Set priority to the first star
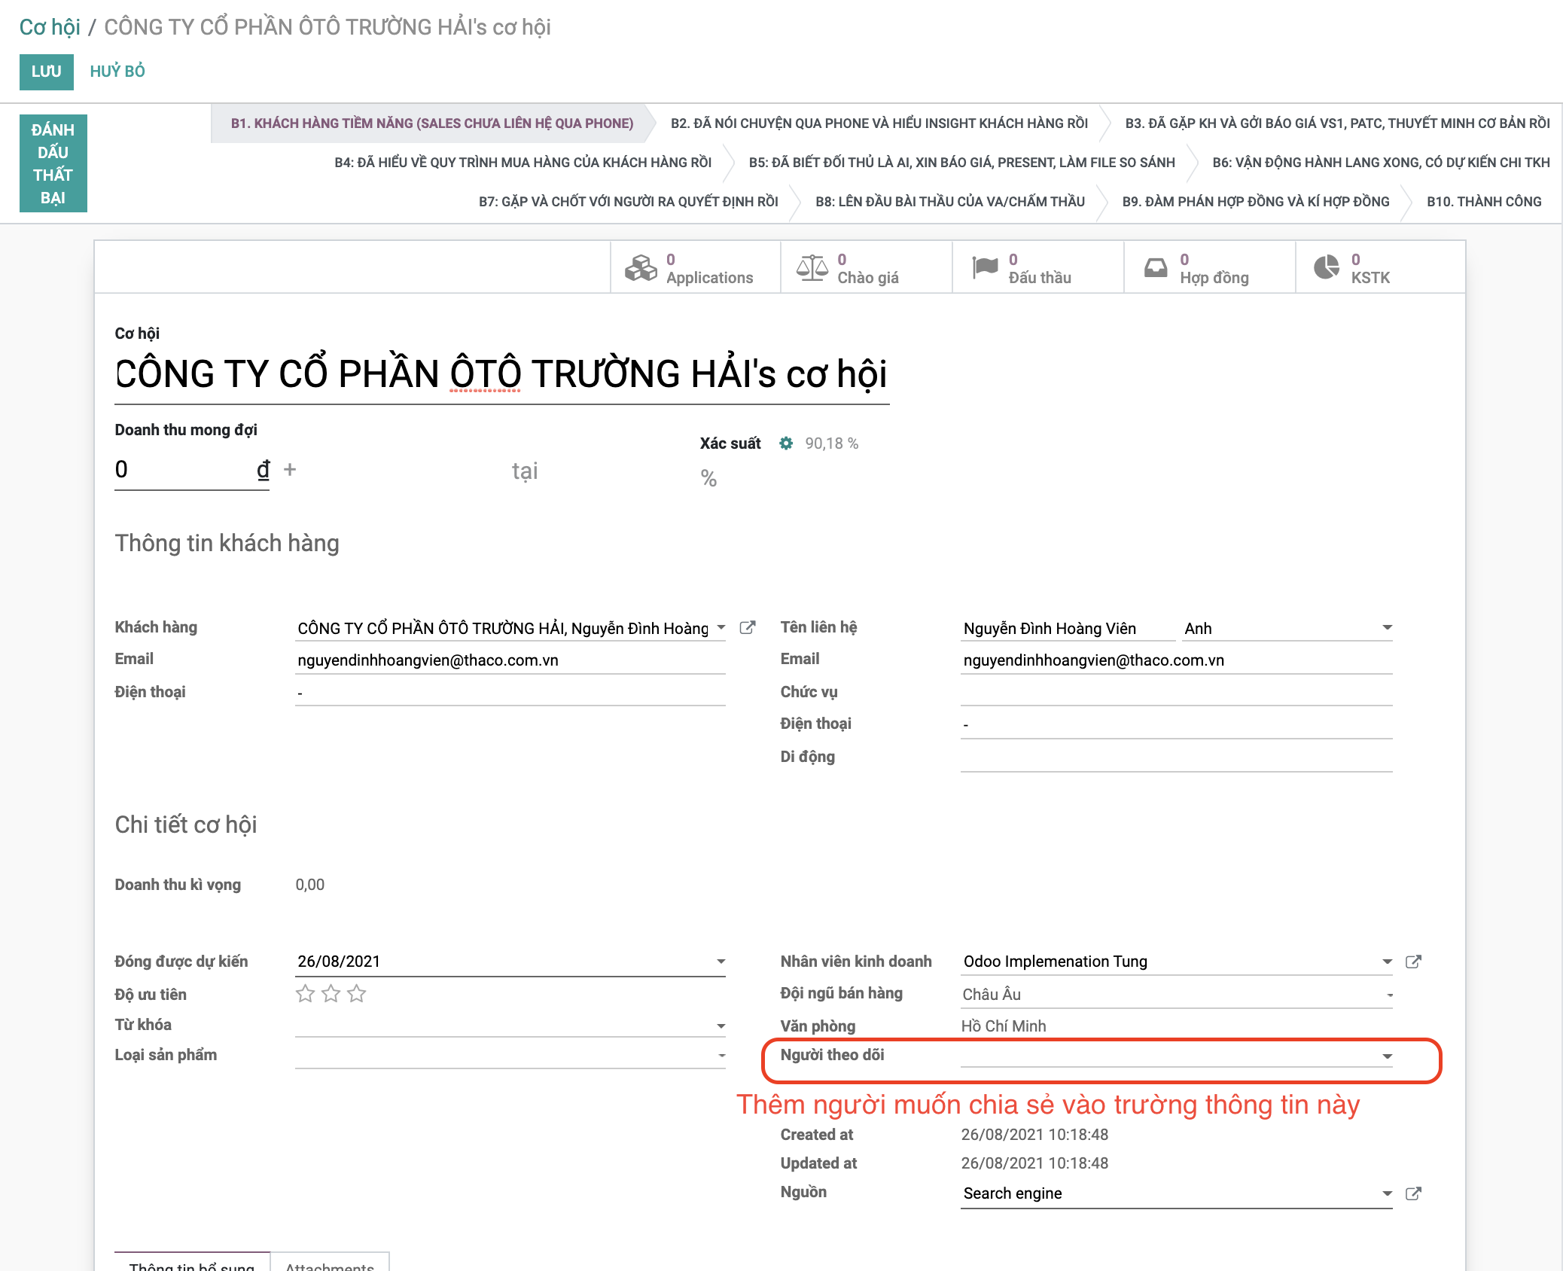Screen dimensions: 1563x1271 coord(305,994)
